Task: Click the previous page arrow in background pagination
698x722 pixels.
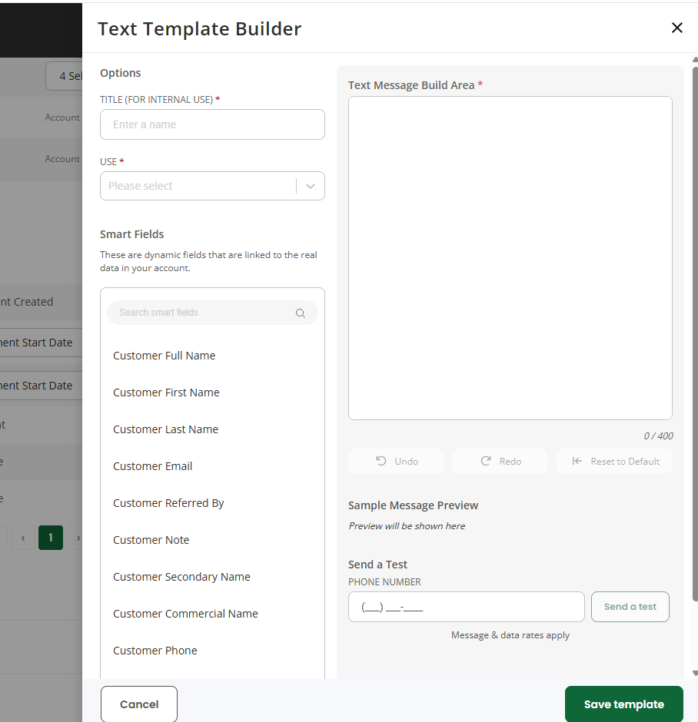Action: (x=23, y=538)
